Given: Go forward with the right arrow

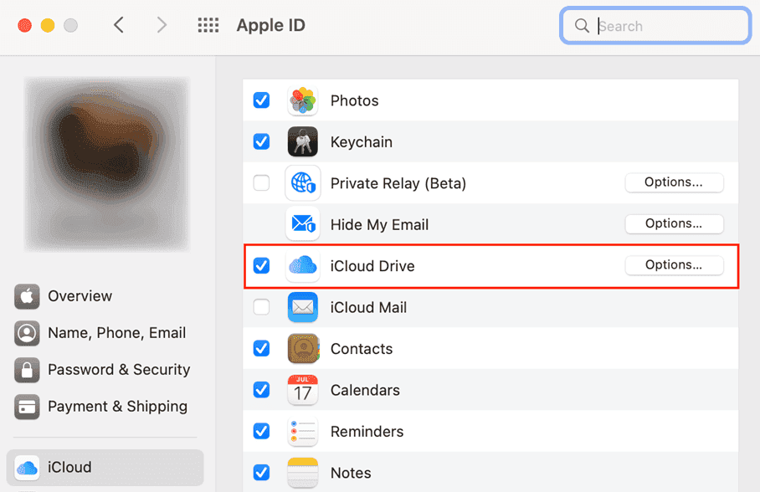Looking at the screenshot, I should click(x=162, y=25).
